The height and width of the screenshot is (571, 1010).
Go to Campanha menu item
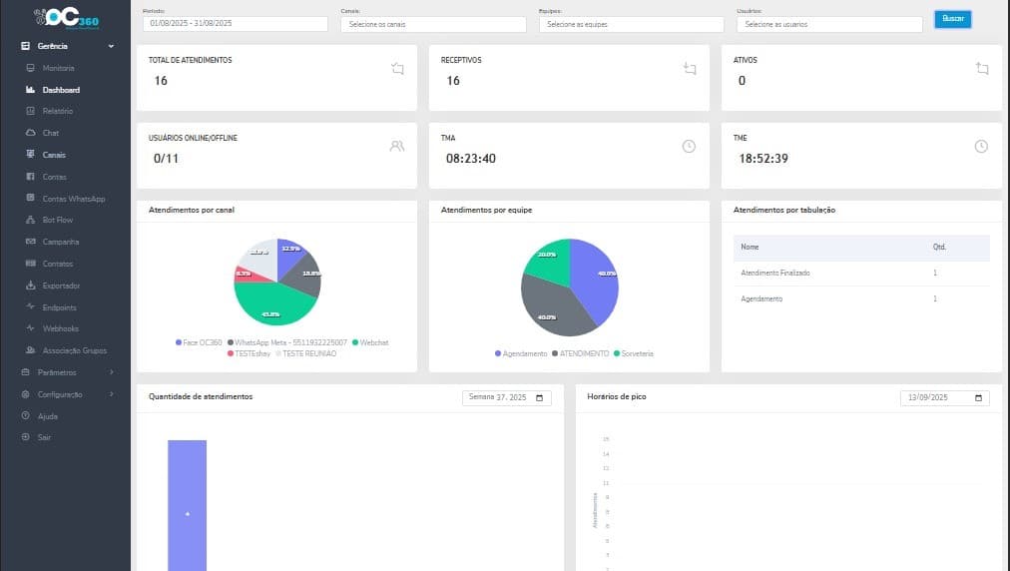point(61,242)
